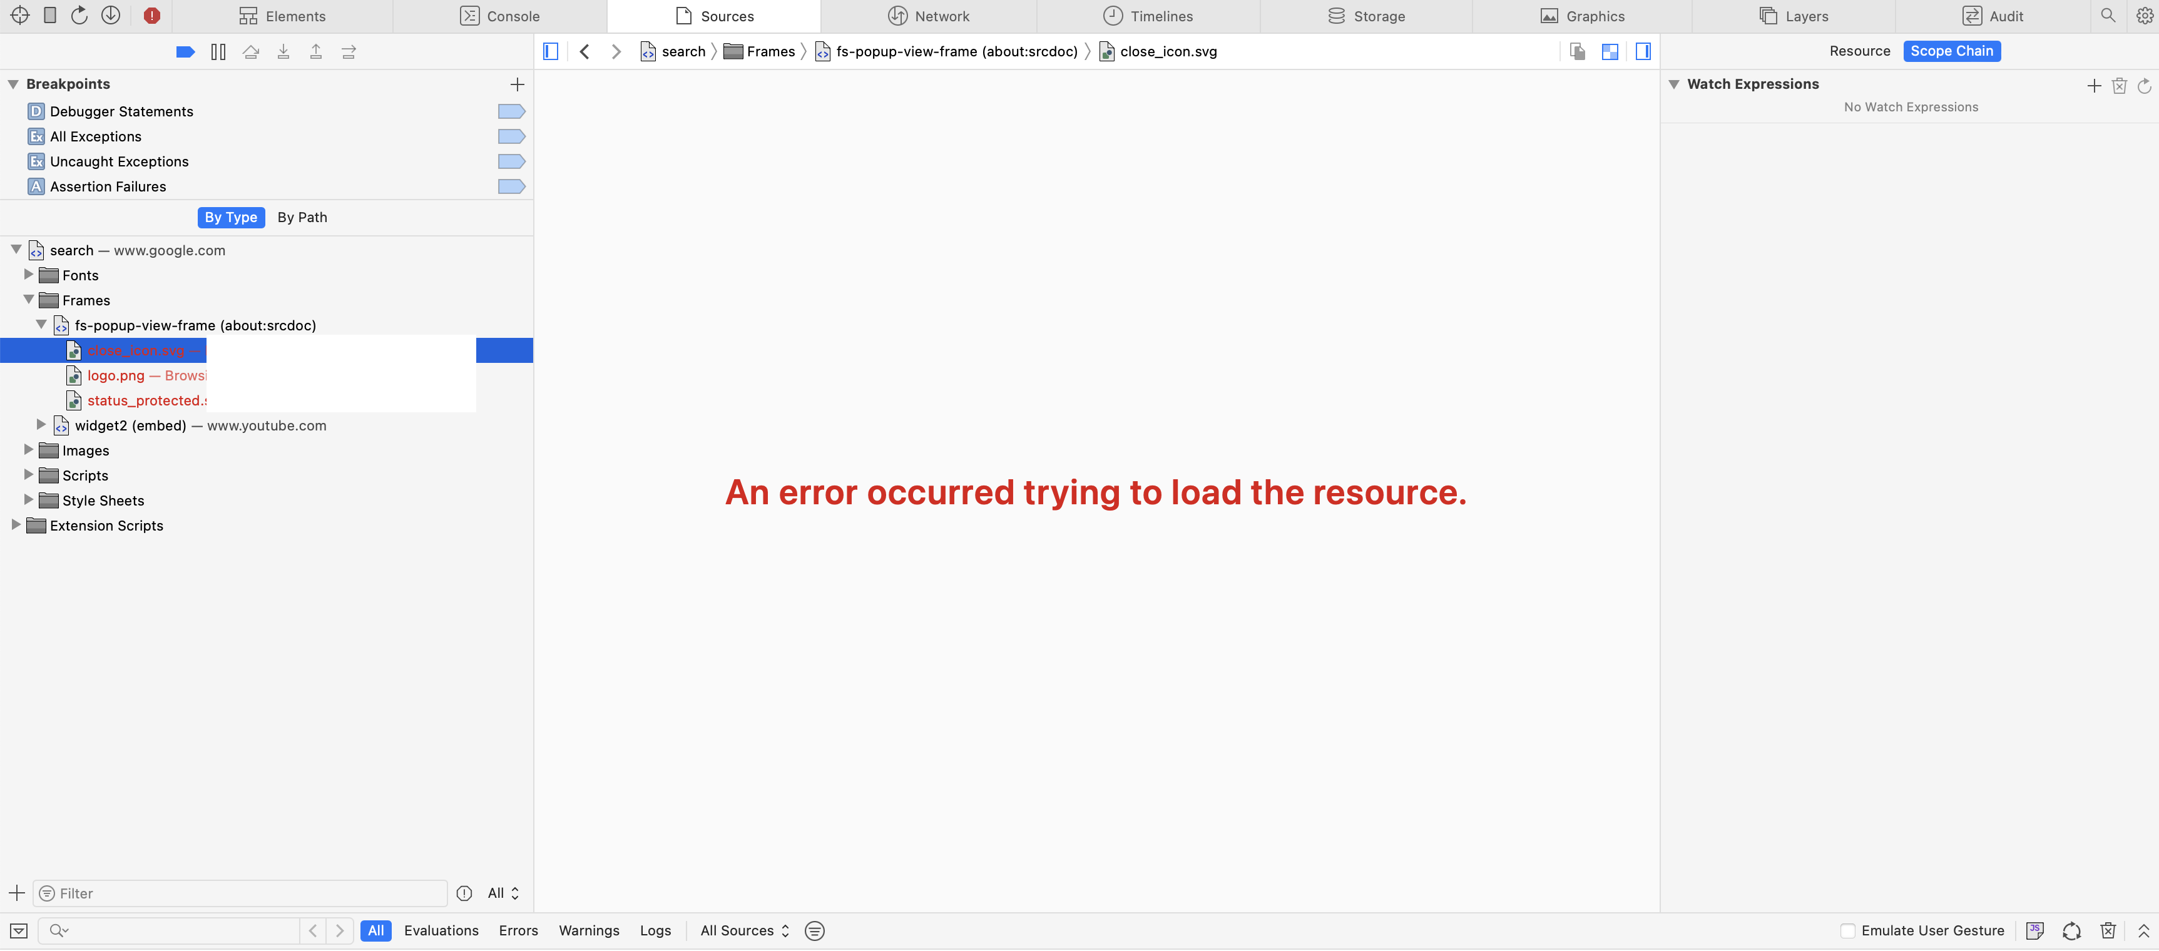Viewport: 2159px width, 951px height.
Task: Filter the console by Errors
Action: [518, 931]
